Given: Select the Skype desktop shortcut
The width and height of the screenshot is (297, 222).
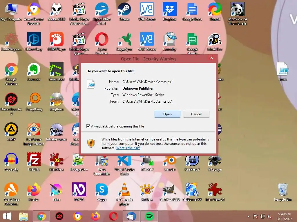Looking at the screenshot, I should [102, 192].
